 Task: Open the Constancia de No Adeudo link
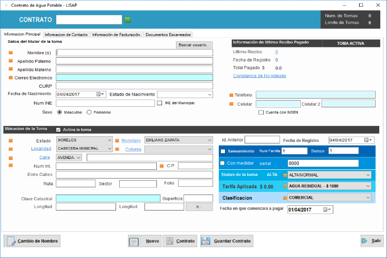tap(260, 76)
